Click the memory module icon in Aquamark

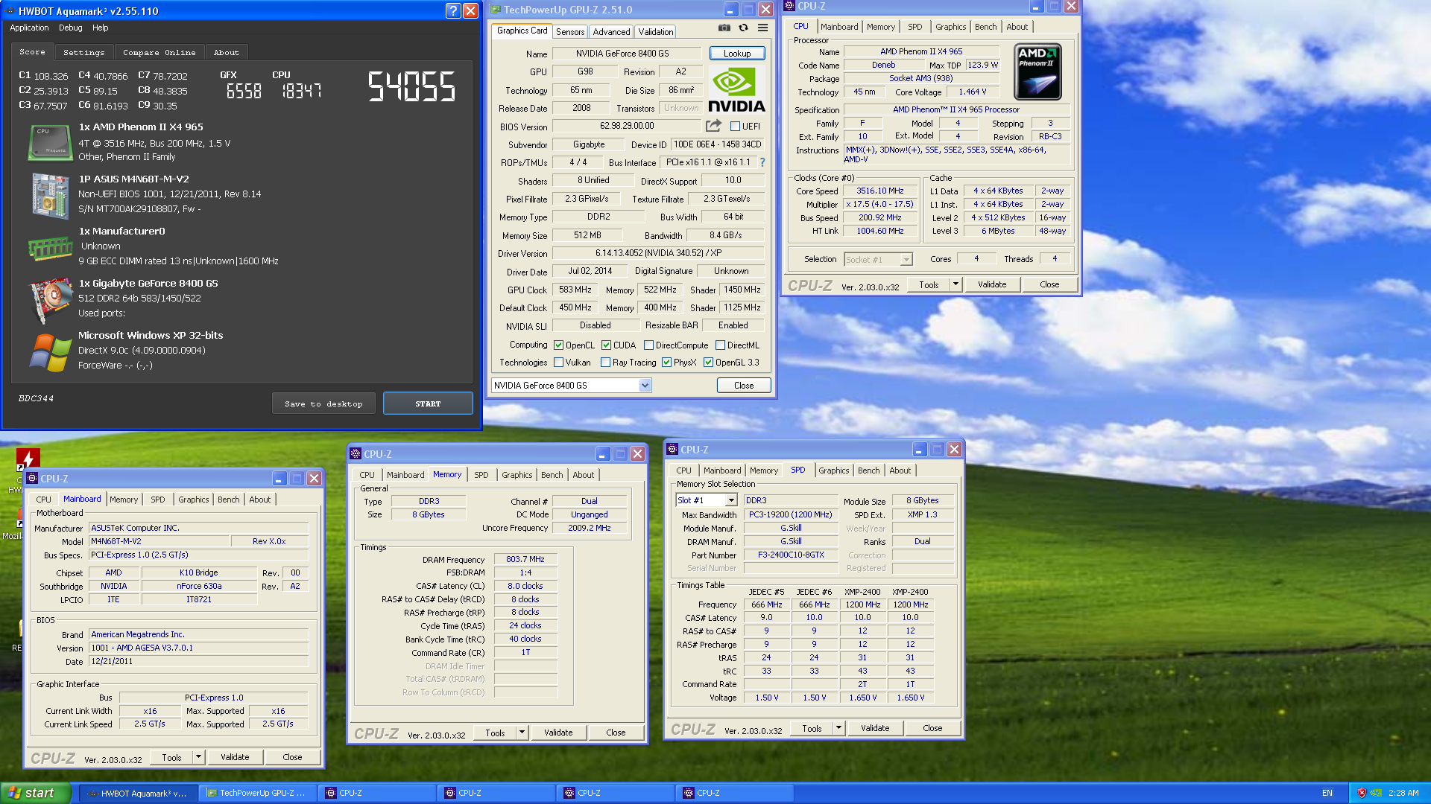click(x=50, y=248)
